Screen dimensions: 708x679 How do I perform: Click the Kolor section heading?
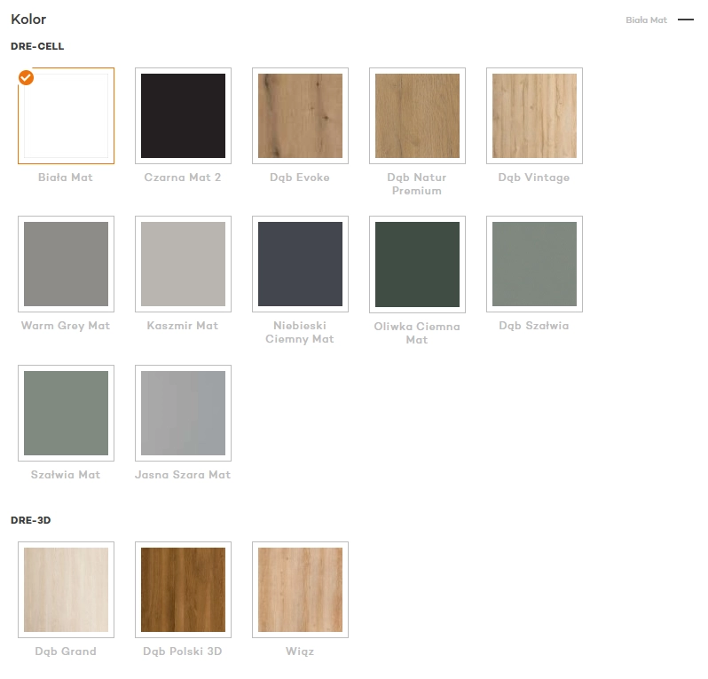click(x=28, y=19)
